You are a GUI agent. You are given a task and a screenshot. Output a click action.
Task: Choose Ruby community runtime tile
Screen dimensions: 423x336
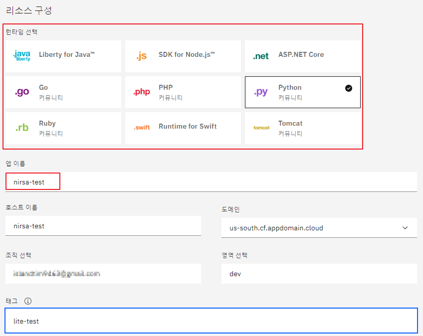63,128
